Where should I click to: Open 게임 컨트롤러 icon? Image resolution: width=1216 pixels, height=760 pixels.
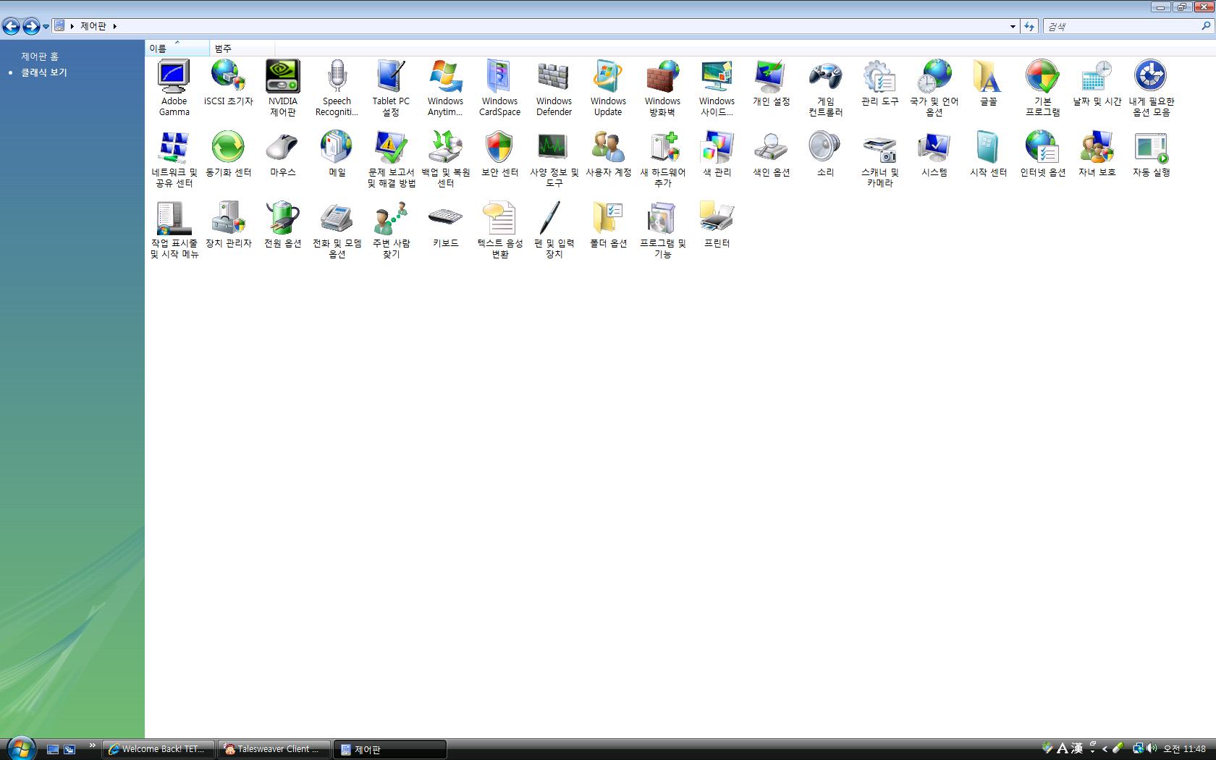pyautogui.click(x=825, y=77)
